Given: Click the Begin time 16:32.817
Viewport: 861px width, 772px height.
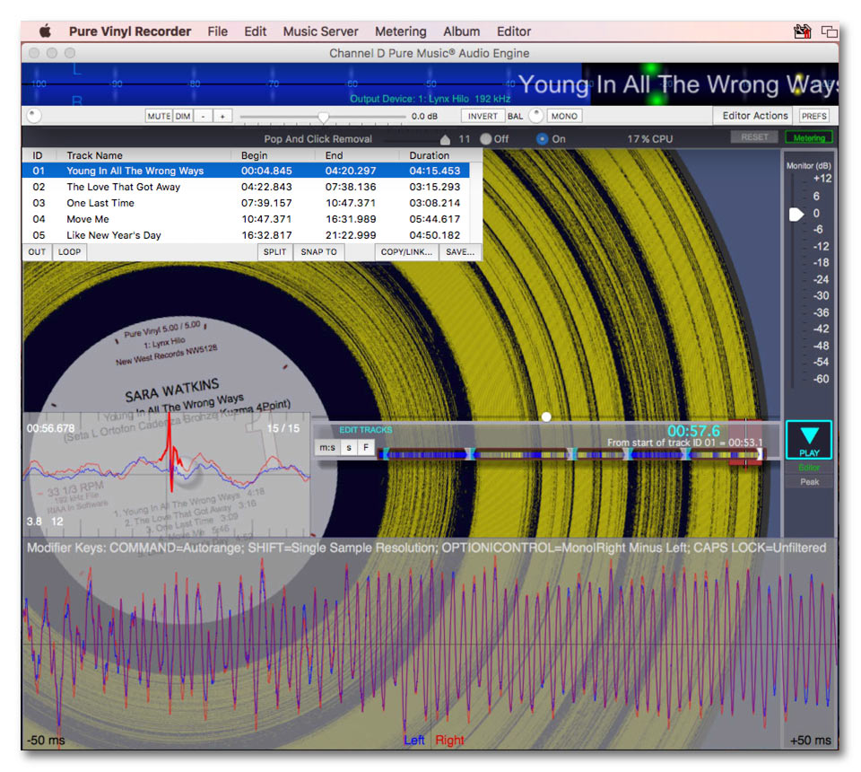Looking at the screenshot, I should click(266, 235).
